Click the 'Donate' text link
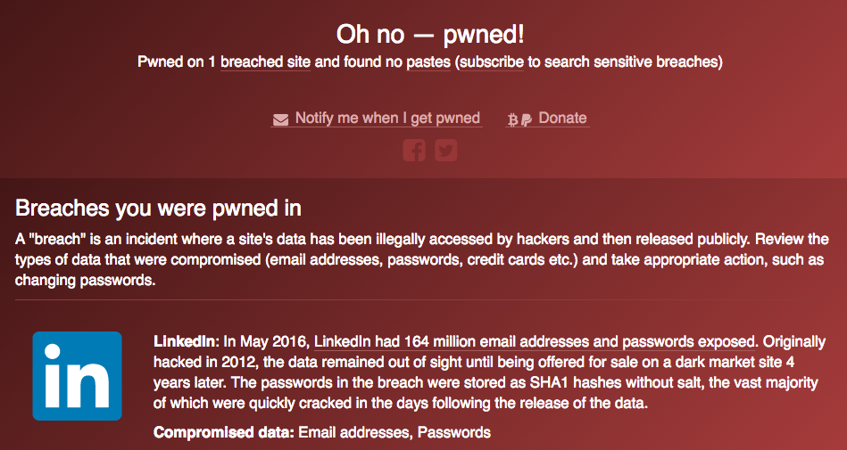The height and width of the screenshot is (450, 847). pos(562,118)
